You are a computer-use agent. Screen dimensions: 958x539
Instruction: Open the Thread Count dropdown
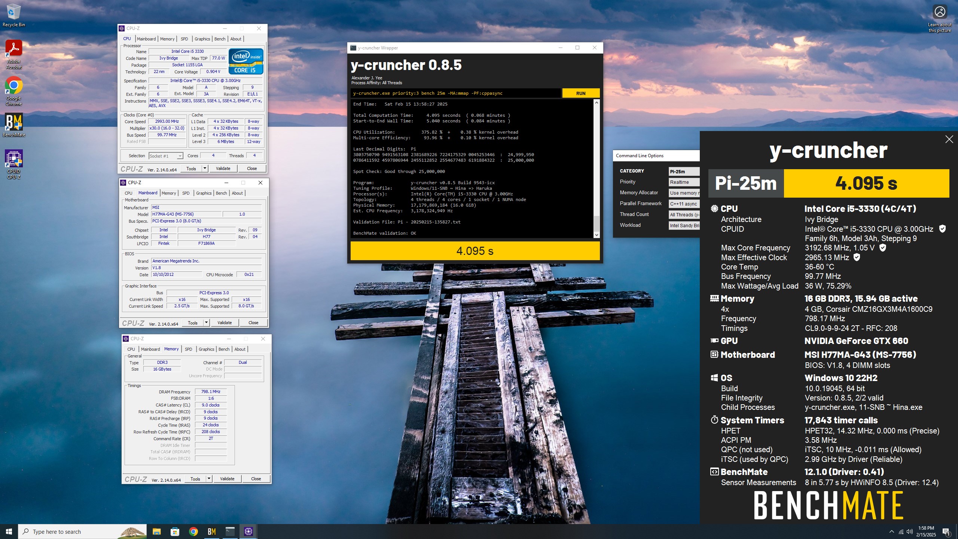coord(684,215)
